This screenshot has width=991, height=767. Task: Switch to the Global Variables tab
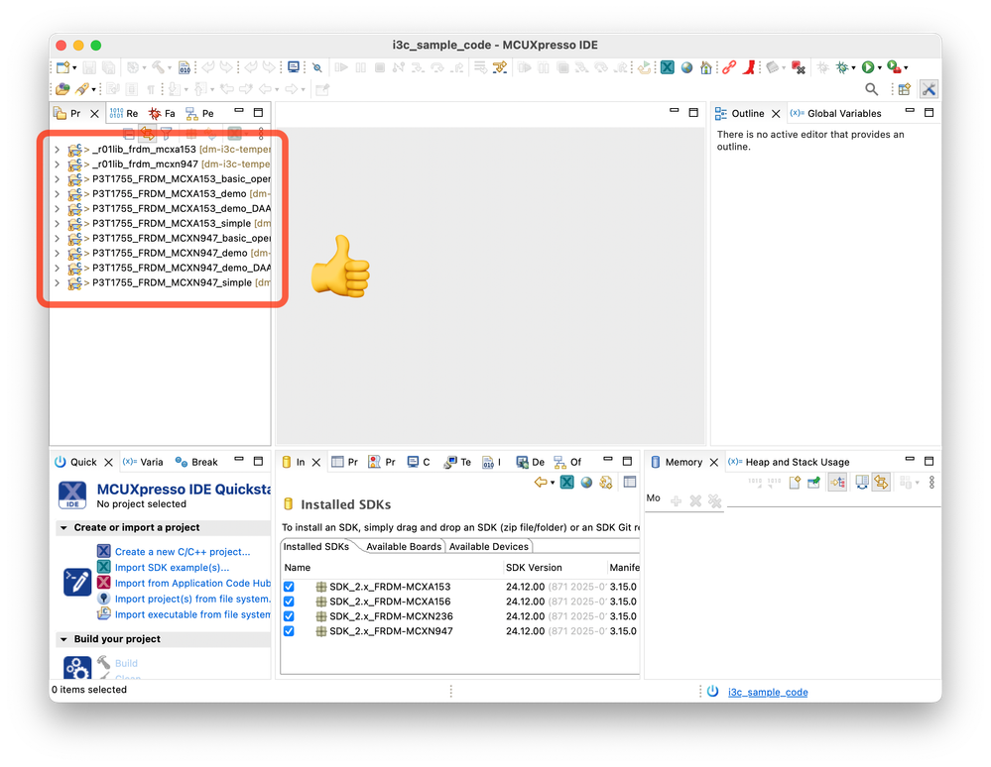click(836, 114)
